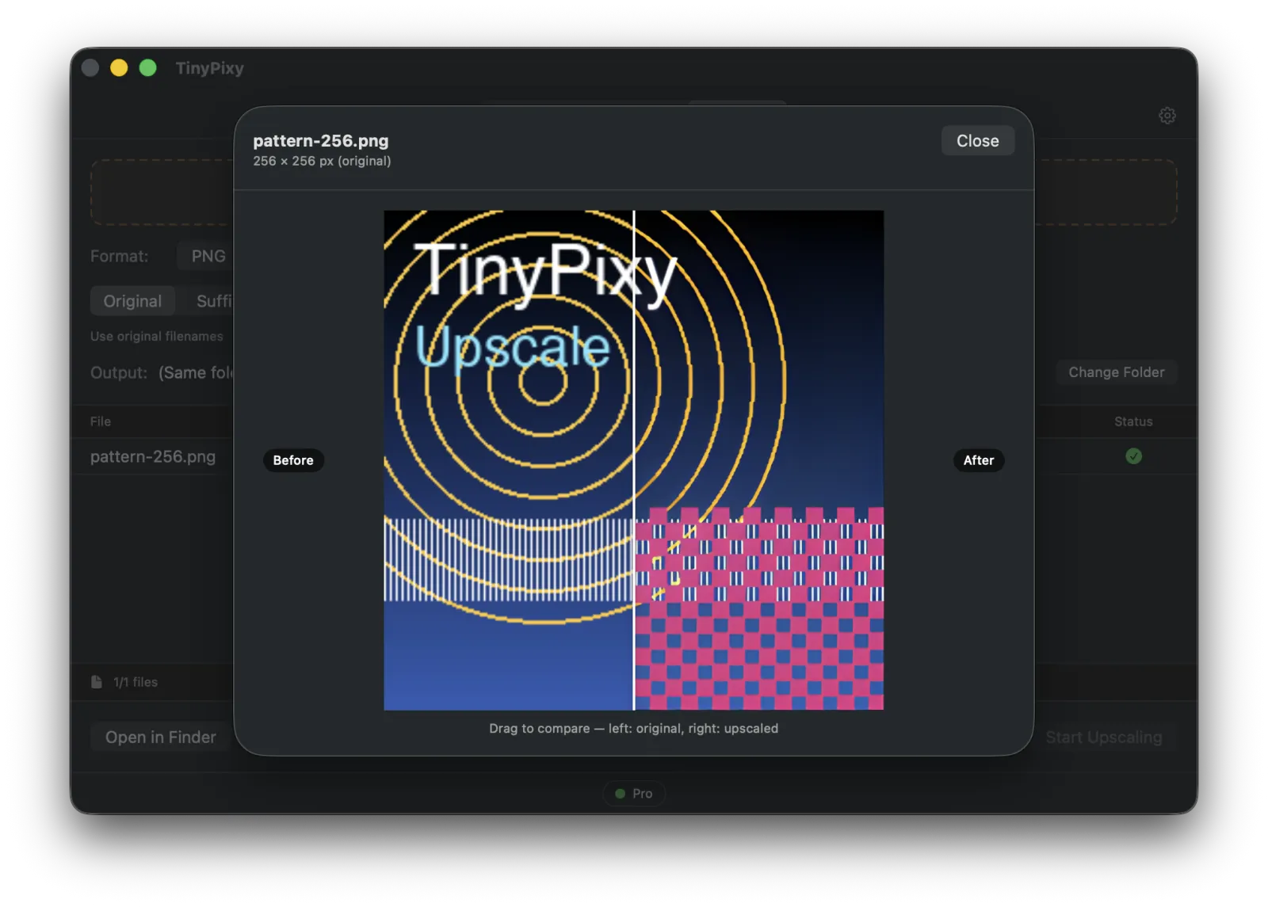This screenshot has height=907, width=1268.
Task: Click the Status column header
Action: tap(1133, 421)
